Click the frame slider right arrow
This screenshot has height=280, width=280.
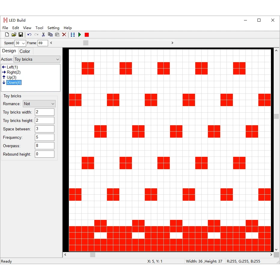172,43
